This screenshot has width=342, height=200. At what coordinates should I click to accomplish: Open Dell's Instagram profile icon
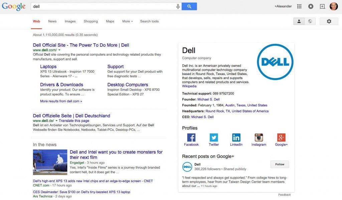click(x=259, y=138)
